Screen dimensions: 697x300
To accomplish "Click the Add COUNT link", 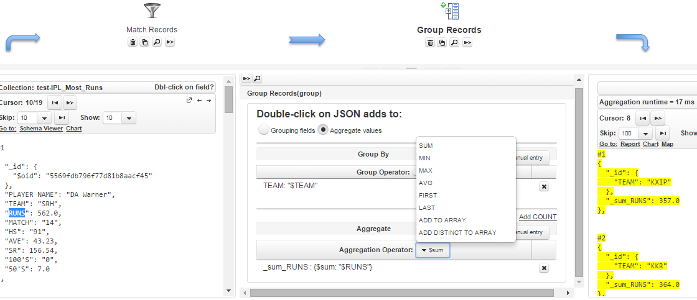I will (538, 217).
